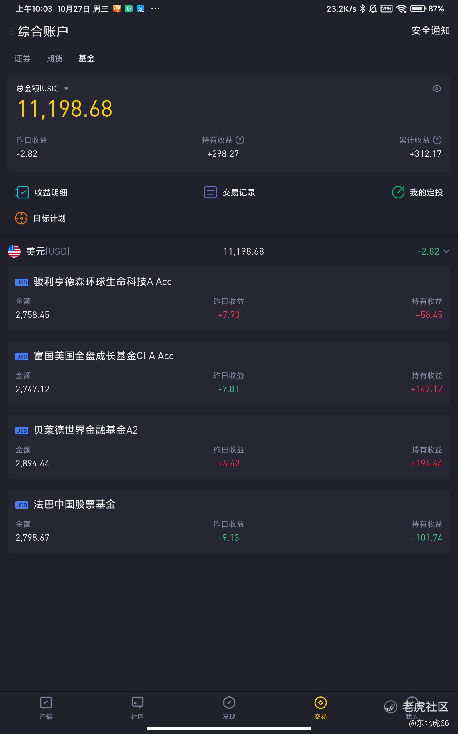Collapse the 美元(USD) holdings section chevron

(x=446, y=251)
